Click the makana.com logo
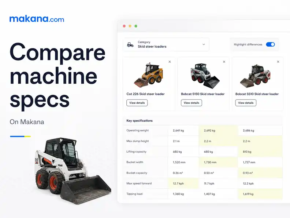The image size is (290, 218). (x=37, y=19)
